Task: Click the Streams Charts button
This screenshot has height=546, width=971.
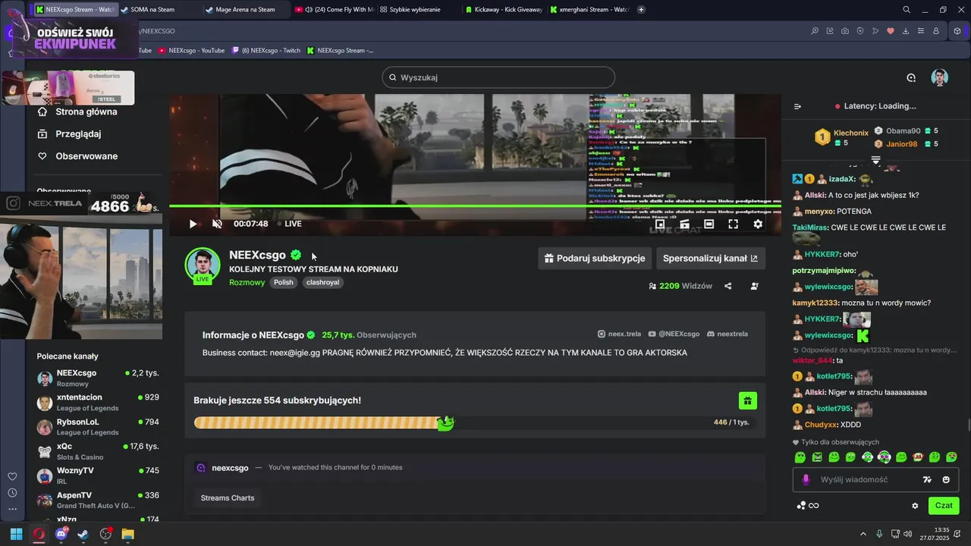Action: [228, 497]
